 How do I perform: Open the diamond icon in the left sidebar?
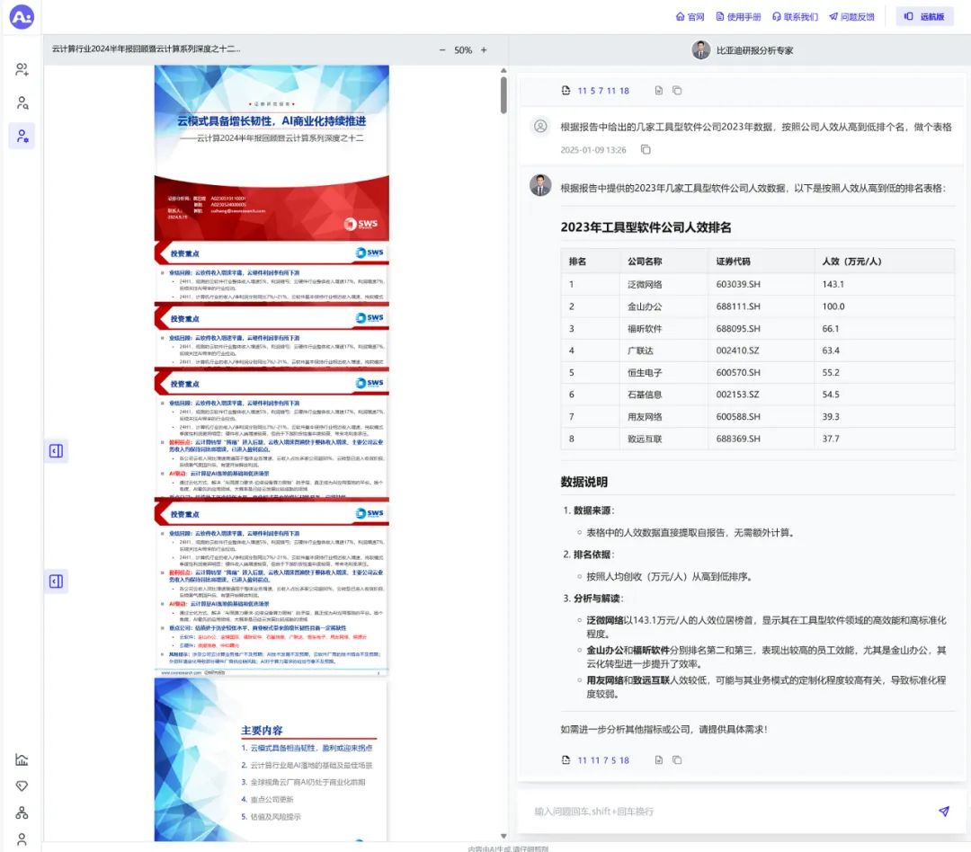tap(22, 786)
